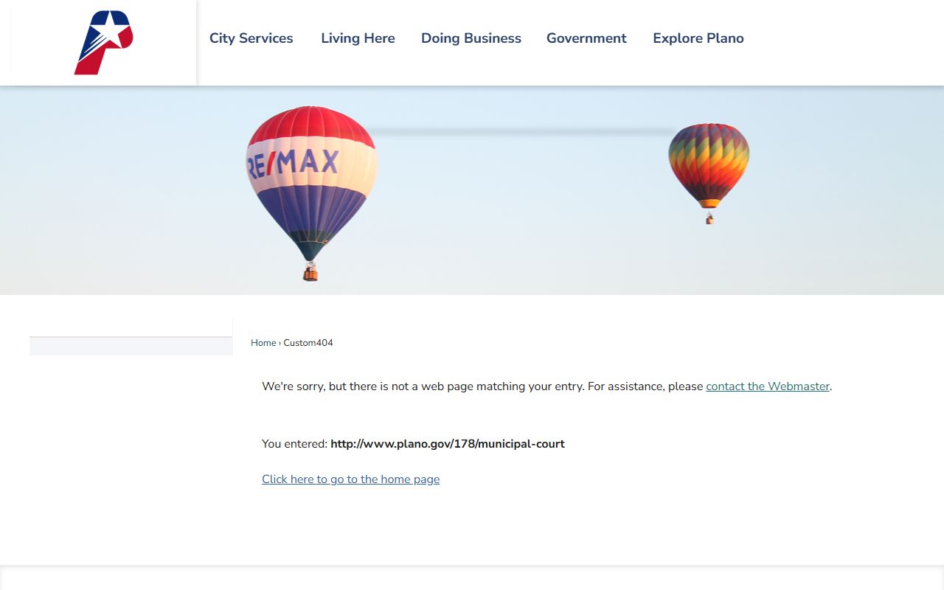Follow the contact the Webmaster link
944x590 pixels.
(767, 386)
